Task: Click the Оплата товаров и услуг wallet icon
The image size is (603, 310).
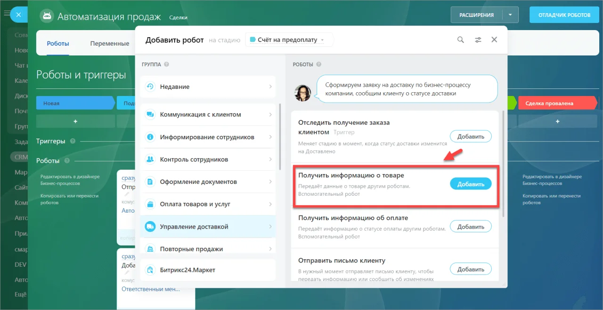Action: (150, 204)
